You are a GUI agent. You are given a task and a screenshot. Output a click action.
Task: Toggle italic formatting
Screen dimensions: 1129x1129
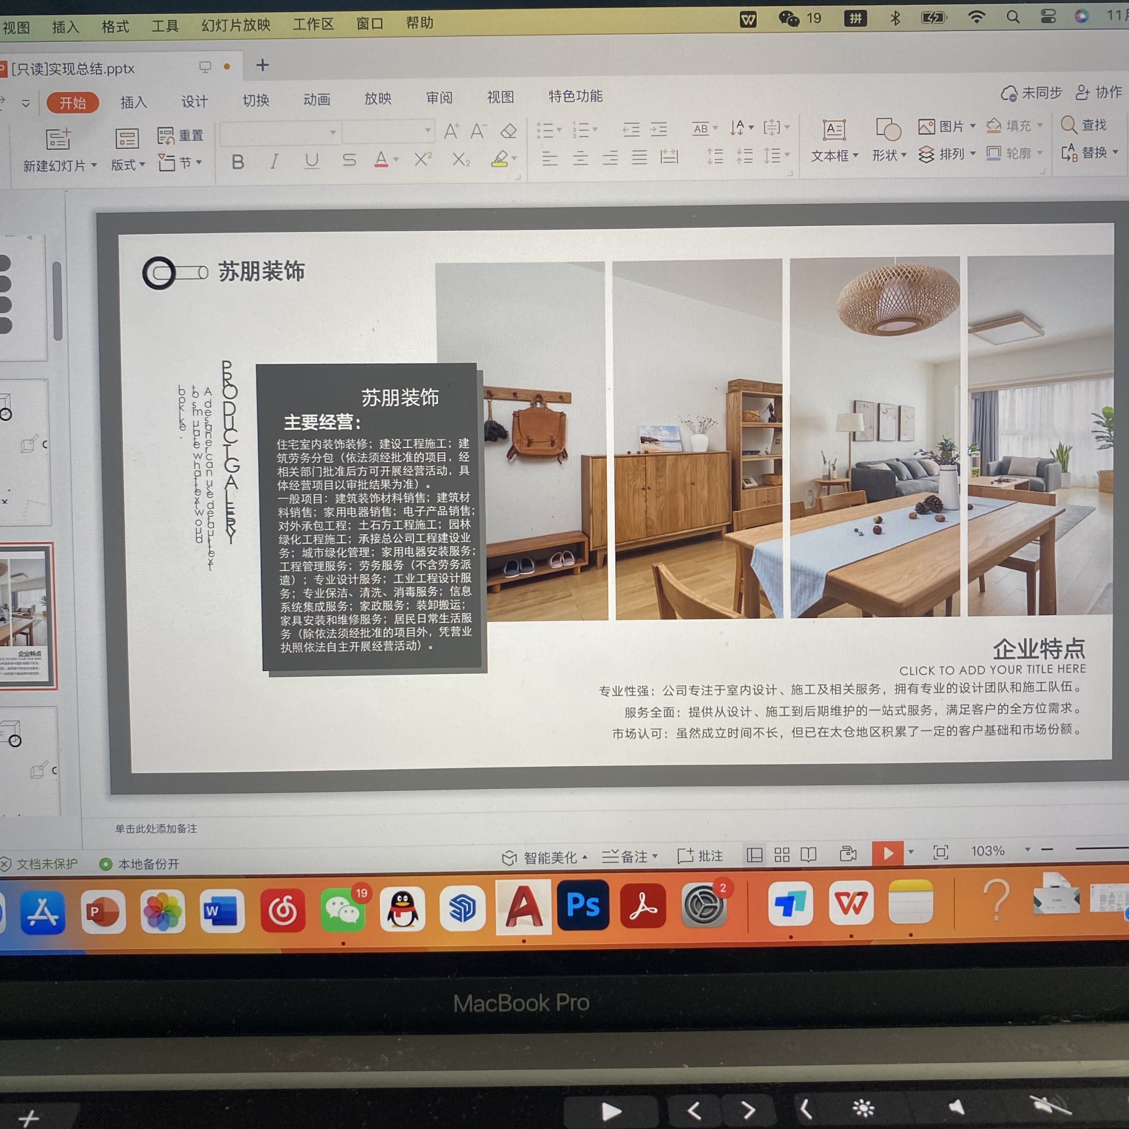pos(274,161)
